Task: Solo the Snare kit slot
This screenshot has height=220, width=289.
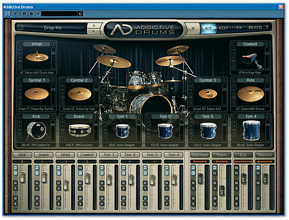Action: (x=62, y=139)
